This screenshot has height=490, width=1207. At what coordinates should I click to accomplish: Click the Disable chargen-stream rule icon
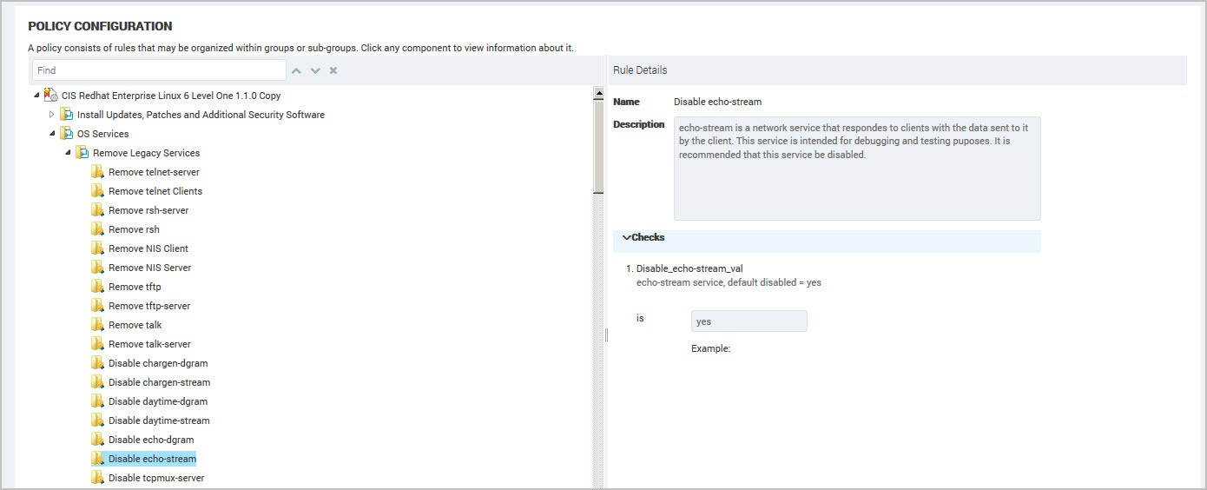pyautogui.click(x=98, y=382)
